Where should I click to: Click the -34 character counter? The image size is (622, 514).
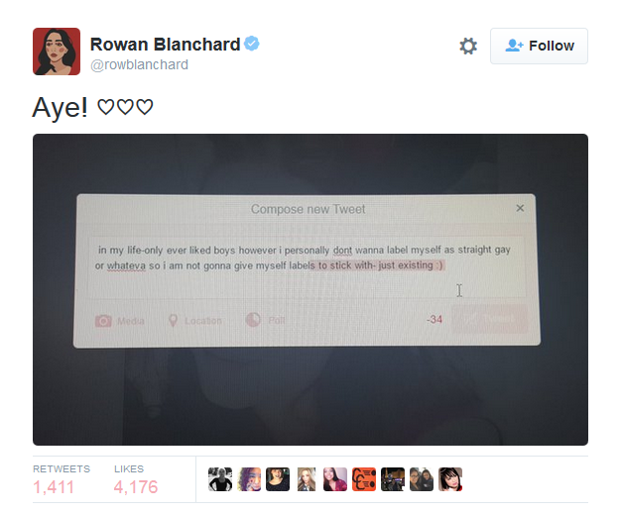pos(435,320)
